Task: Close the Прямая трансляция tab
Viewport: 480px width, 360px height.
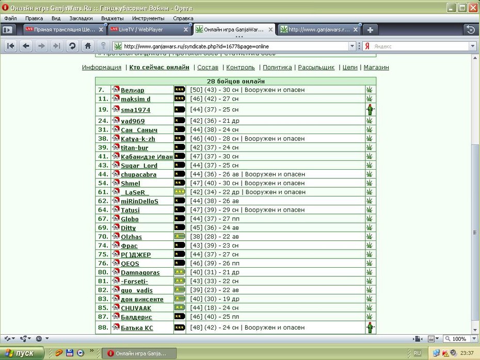Action: tap(101, 30)
